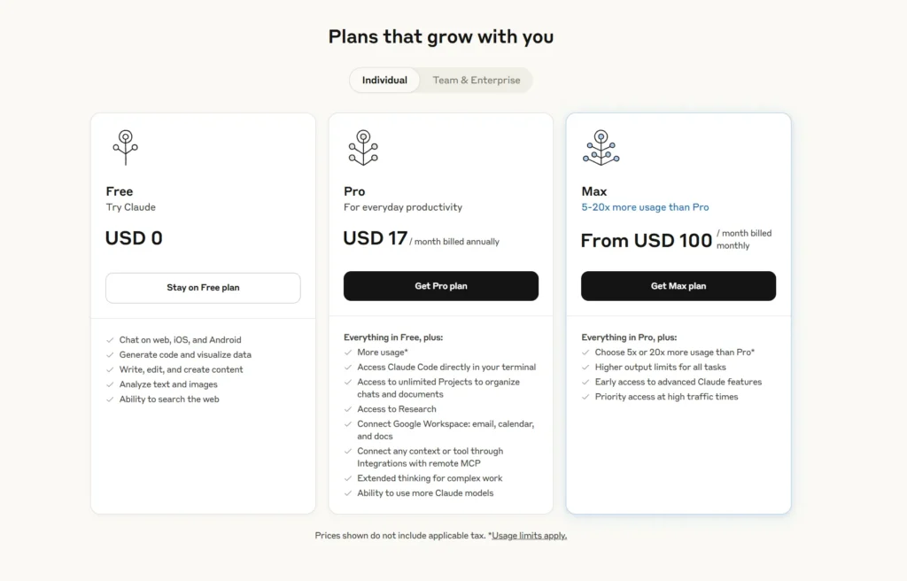
Task: Click the checkmark beside 'Ability to search the web'
Action: click(109, 399)
